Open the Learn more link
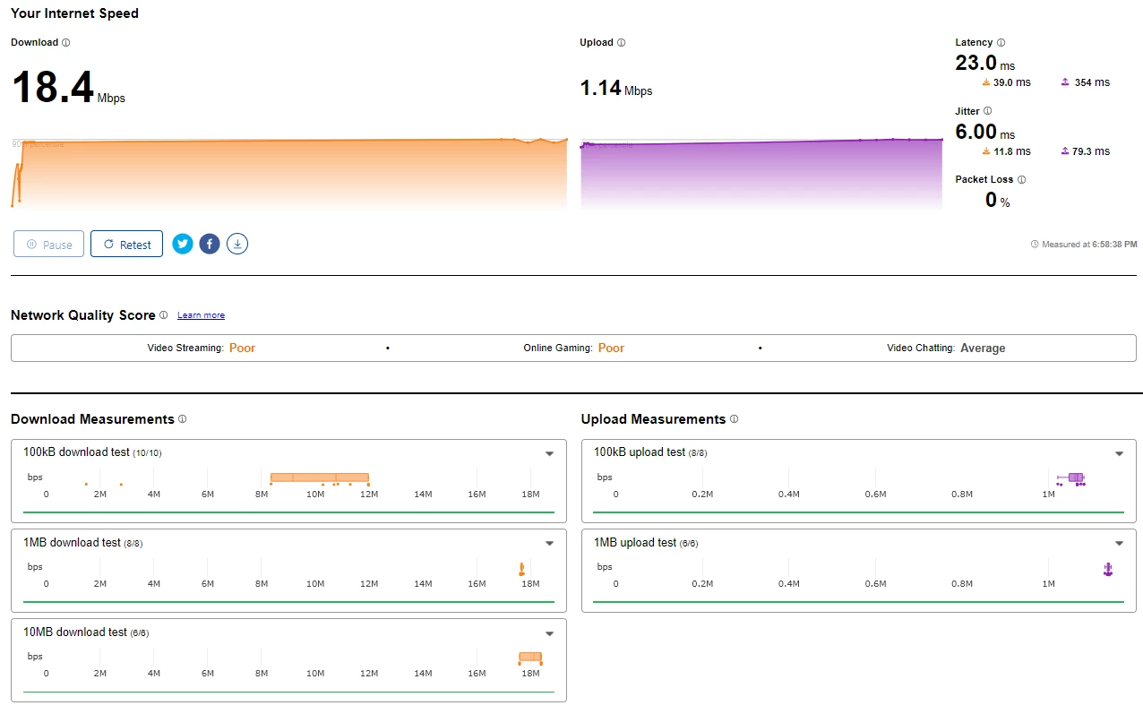This screenshot has height=714, width=1143. (201, 315)
